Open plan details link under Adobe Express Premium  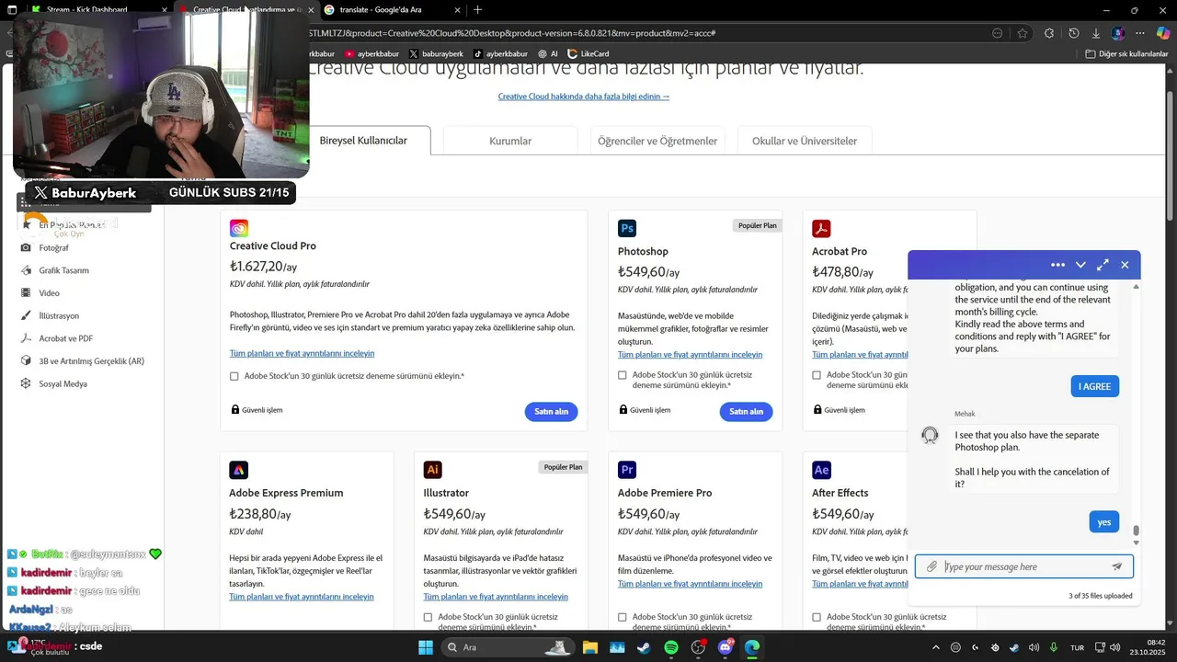(302, 597)
